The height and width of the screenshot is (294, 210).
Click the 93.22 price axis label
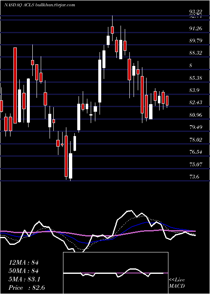point(196,12)
